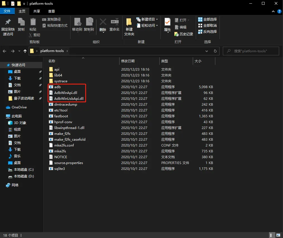
Task: Switch to large icons view in status bar
Action: pyautogui.click(x=278, y=235)
